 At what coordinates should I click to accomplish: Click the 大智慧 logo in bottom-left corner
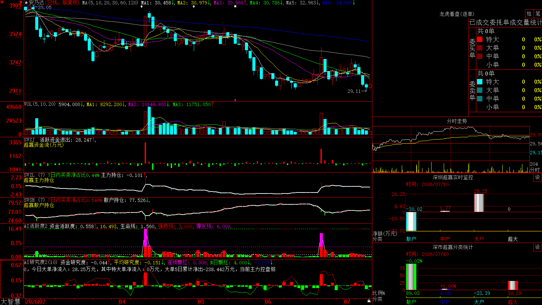click(x=11, y=302)
